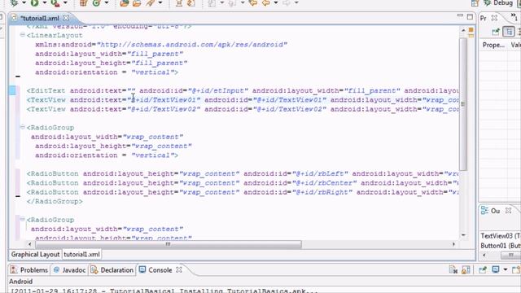
Task: Click the Search flashlight toolbar icon
Action: pos(150,3)
